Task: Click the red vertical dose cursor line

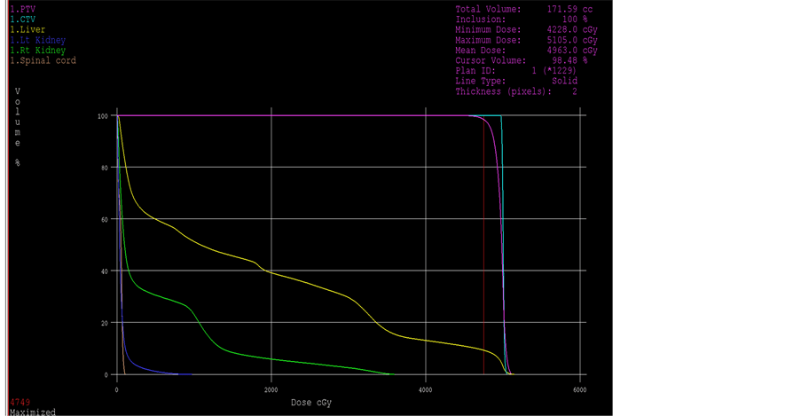Action: (483, 246)
